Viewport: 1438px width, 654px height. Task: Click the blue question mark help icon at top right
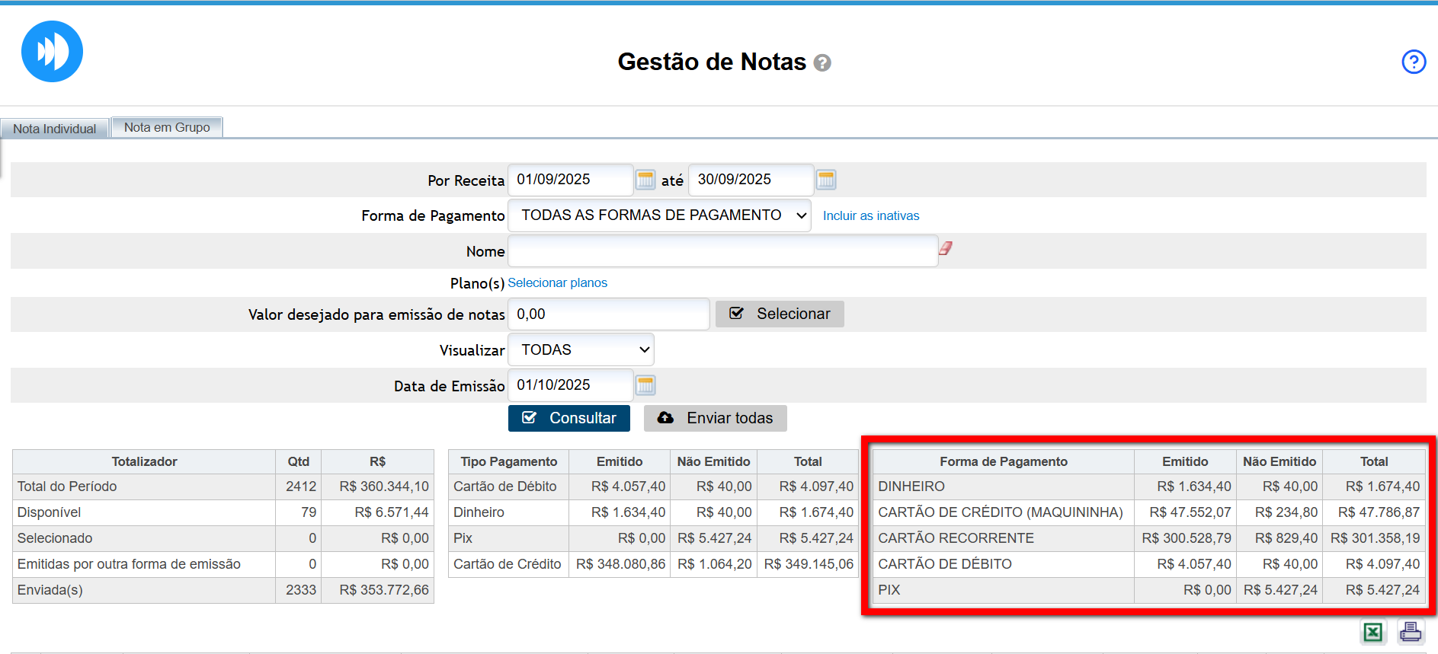point(1414,62)
